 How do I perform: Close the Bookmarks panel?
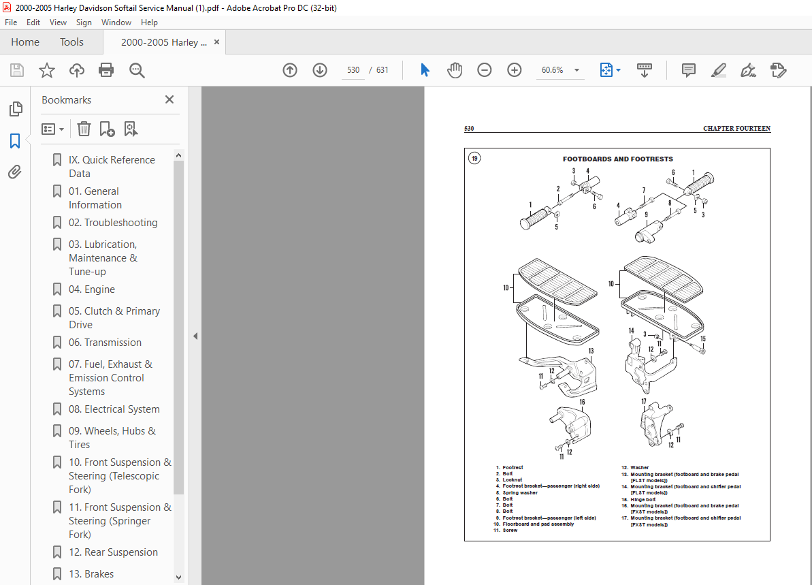click(x=169, y=99)
